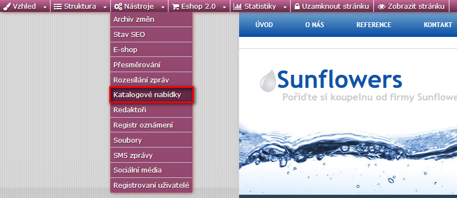Click Zobrazit stránku button
This screenshot has width=457, height=198.
[x=411, y=6]
